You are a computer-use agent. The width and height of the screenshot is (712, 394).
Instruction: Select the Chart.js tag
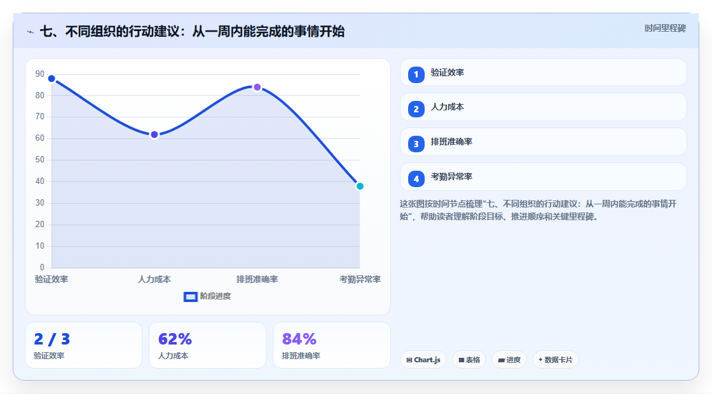[423, 360]
